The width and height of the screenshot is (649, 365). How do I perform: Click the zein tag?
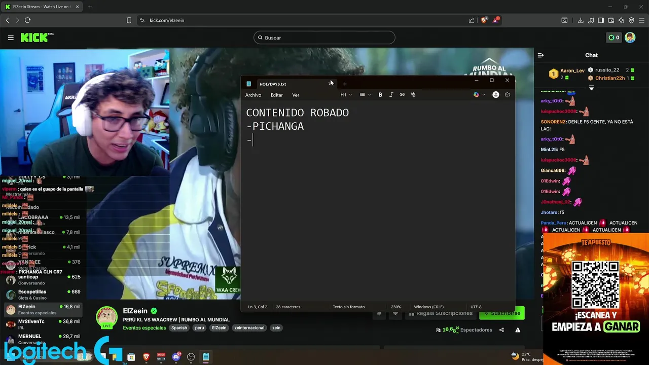(276, 328)
